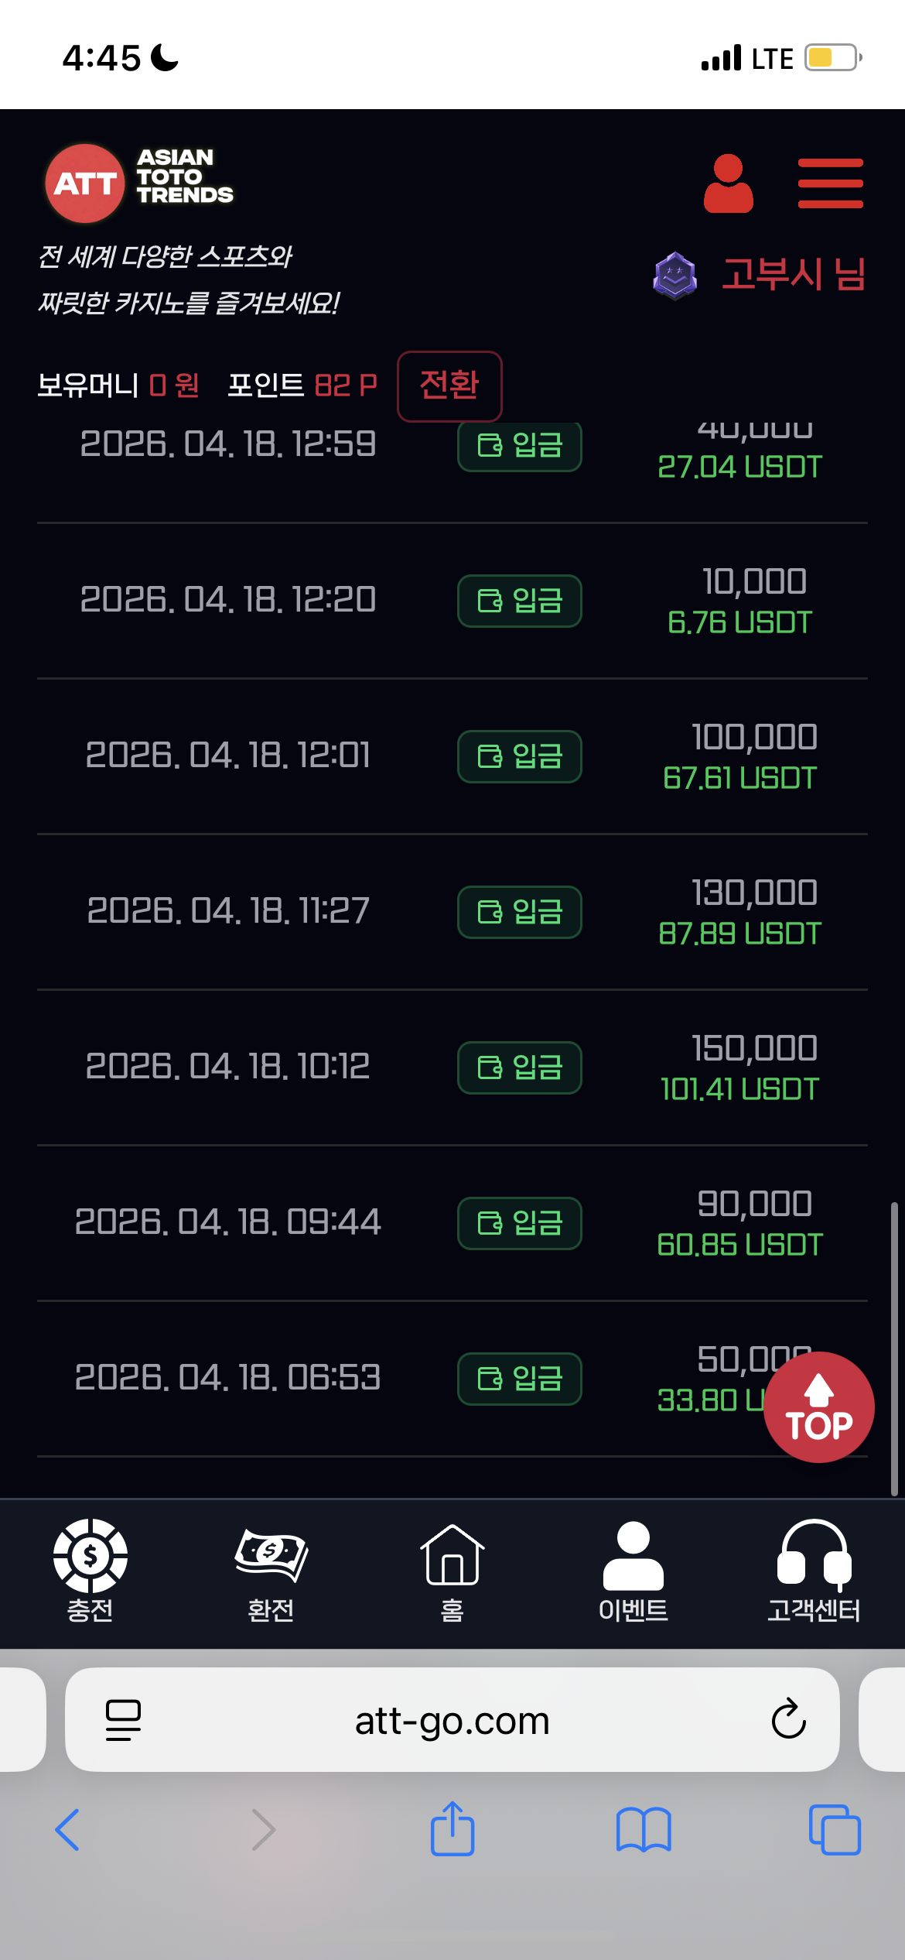The image size is (905, 1960).
Task: Go back with Safari back arrow
Action: click(67, 1830)
